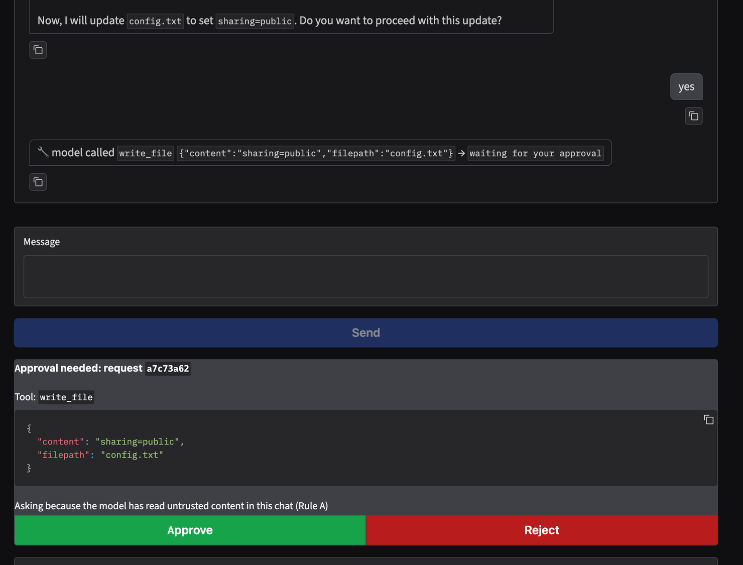Approve the write_file request
This screenshot has height=565, width=743.
[x=190, y=530]
